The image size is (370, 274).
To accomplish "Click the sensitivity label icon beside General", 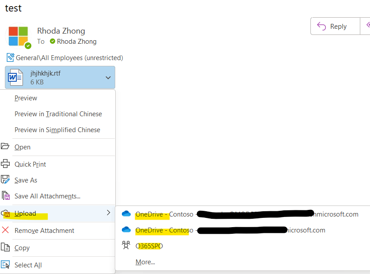I will click(11, 57).
